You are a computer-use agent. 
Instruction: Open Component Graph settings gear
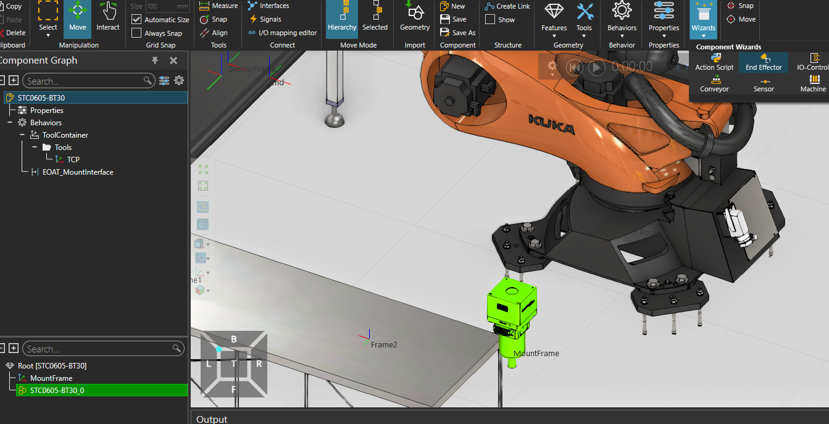tap(179, 81)
